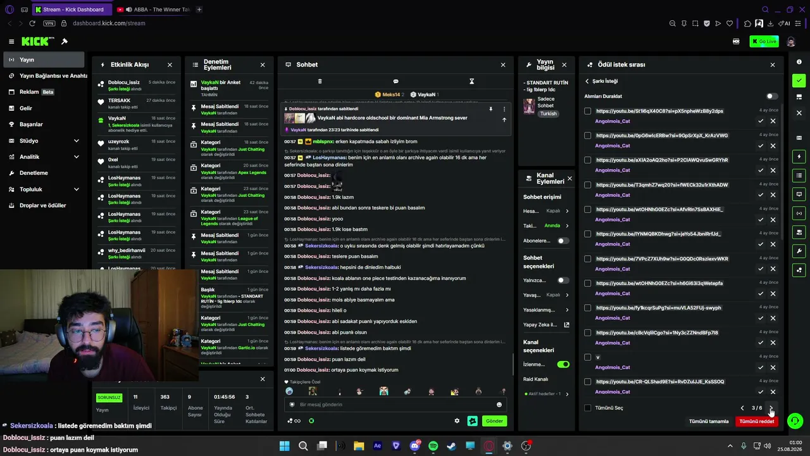Click the teal star icon beside Gönder
The height and width of the screenshot is (456, 810).
472,421
